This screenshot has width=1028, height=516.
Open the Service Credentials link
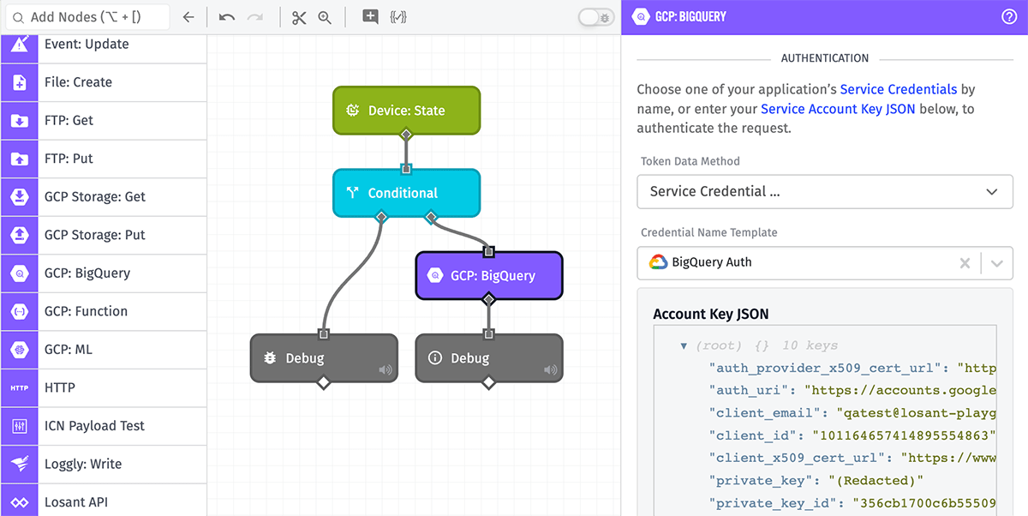pos(899,89)
